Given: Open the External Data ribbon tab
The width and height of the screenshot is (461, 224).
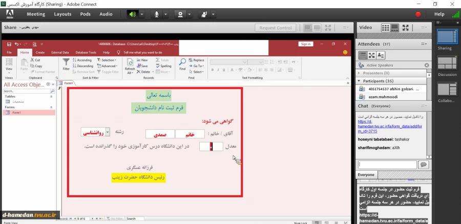Looking at the screenshot, I should (x=60, y=52).
